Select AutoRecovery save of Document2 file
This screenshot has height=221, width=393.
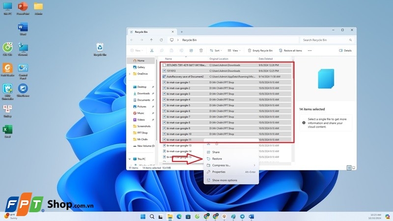pos(226,77)
